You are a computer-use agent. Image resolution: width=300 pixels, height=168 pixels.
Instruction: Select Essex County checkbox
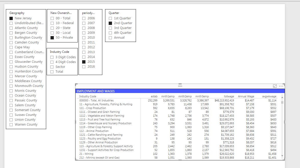pyautogui.click(x=11, y=57)
